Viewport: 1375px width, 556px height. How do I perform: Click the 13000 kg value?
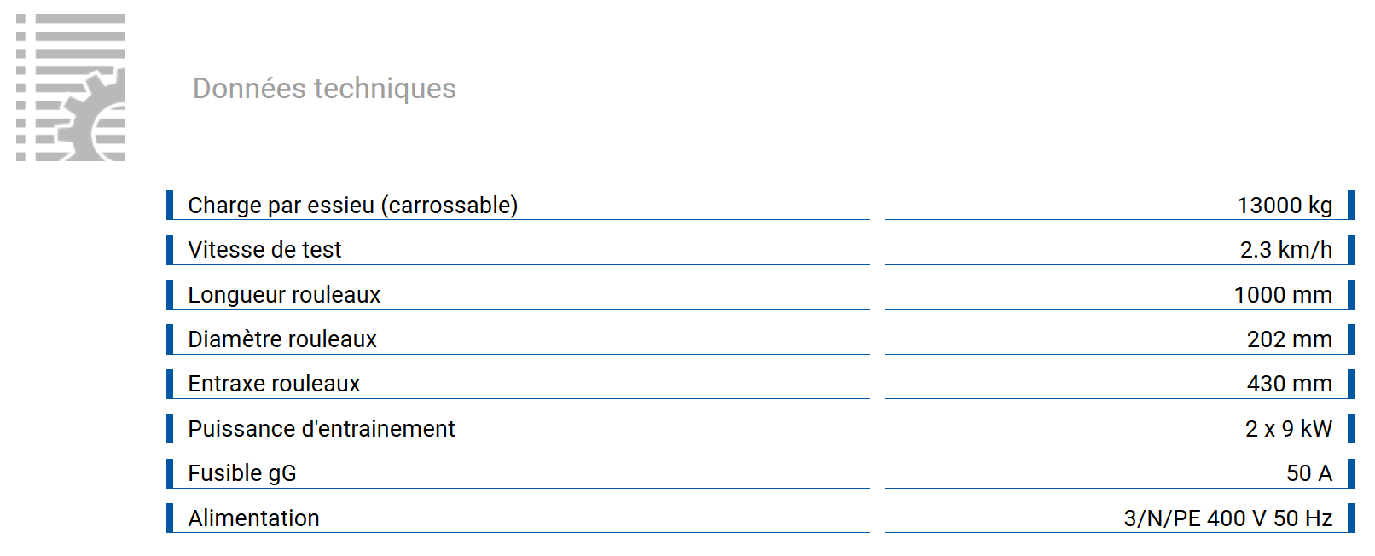coord(1284,206)
